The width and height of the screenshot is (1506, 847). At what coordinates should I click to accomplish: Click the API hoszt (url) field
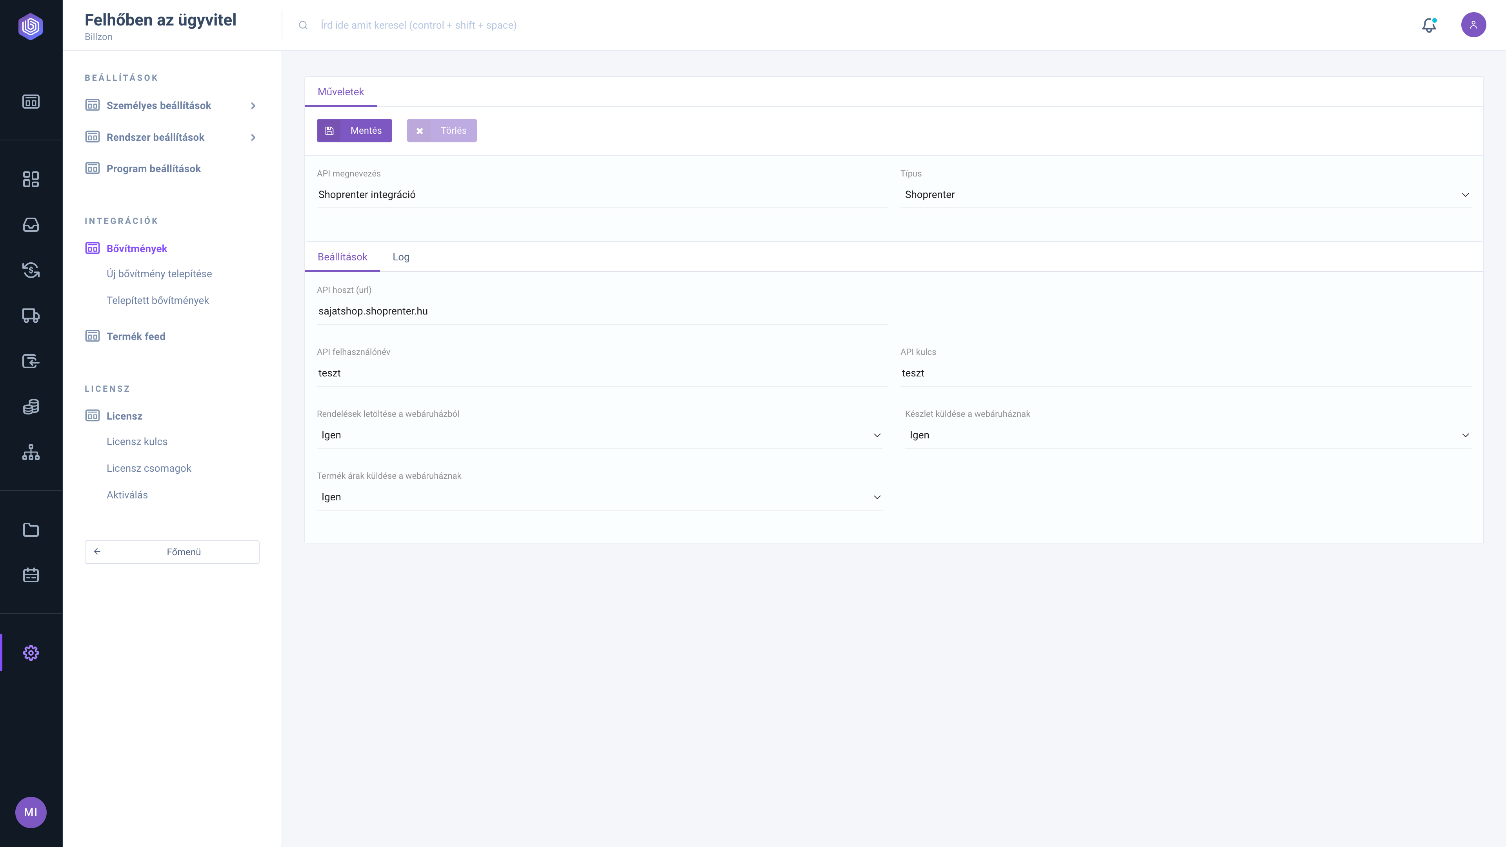tap(602, 311)
